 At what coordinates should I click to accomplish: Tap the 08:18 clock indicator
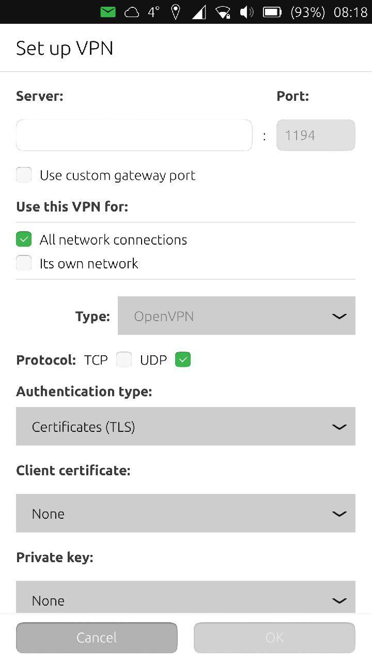coord(350,12)
